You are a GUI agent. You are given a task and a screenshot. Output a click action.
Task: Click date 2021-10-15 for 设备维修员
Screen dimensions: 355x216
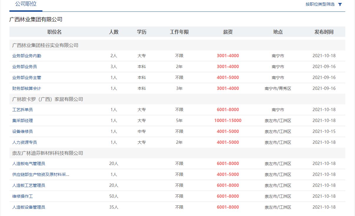324,131
